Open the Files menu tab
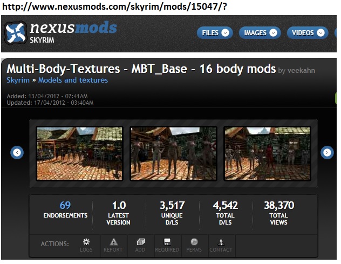The image size is (341, 264). click(x=215, y=33)
